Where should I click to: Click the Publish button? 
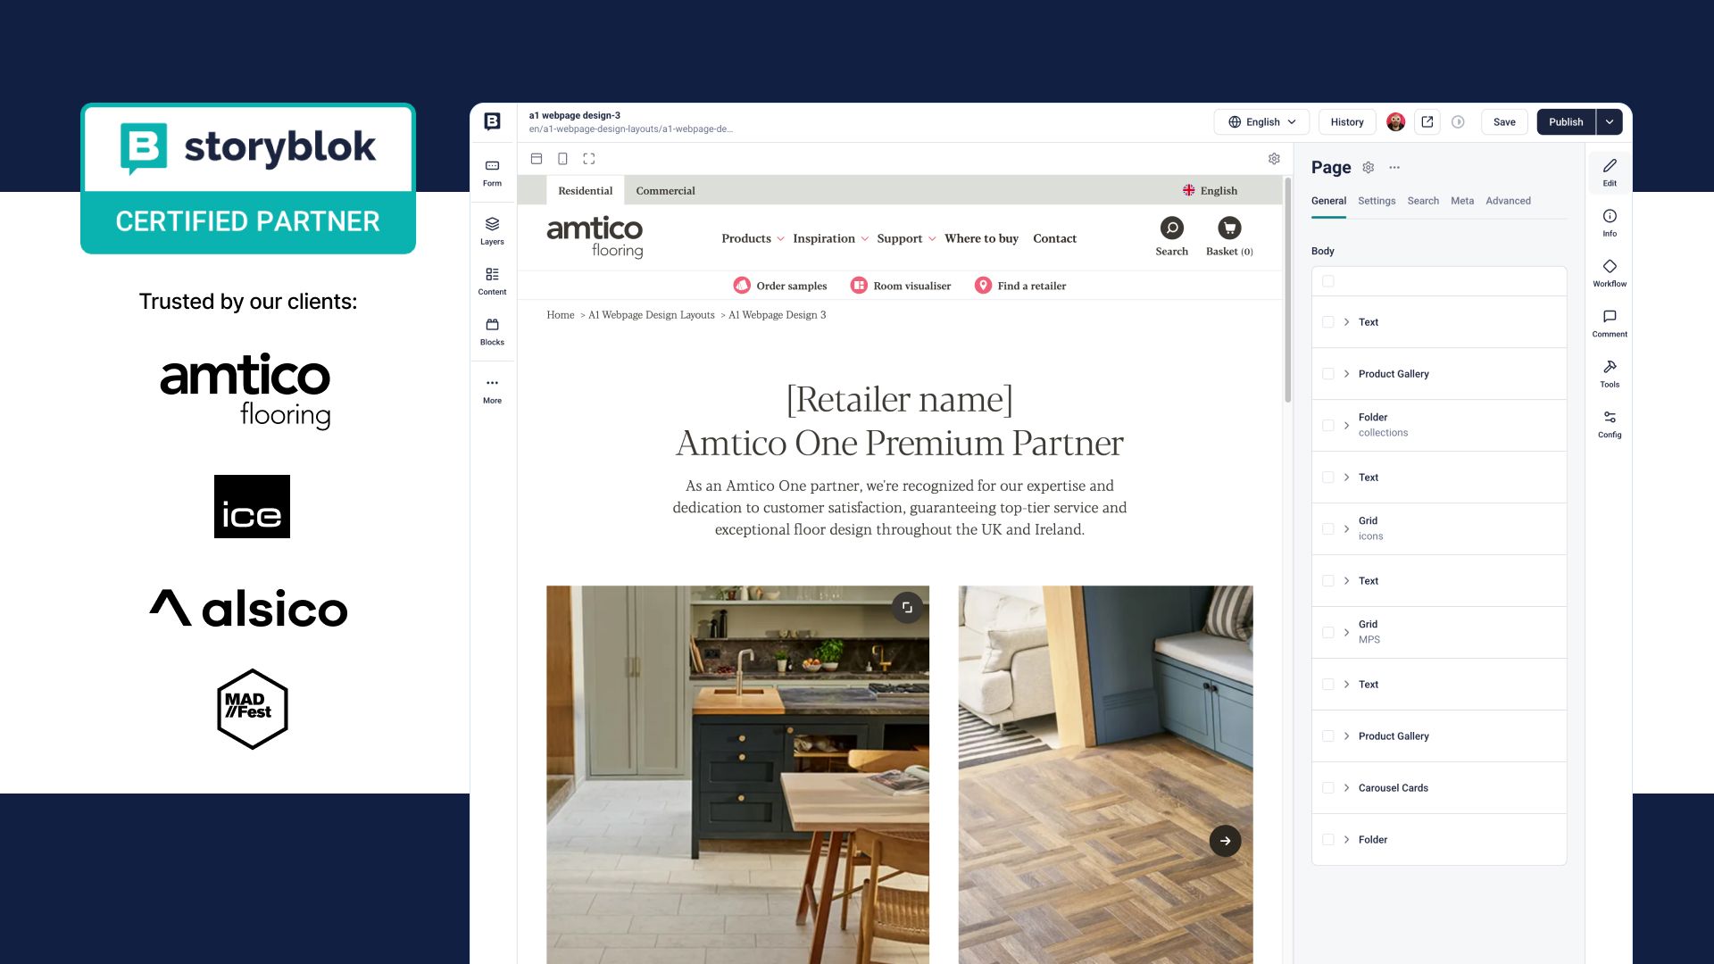(1566, 122)
